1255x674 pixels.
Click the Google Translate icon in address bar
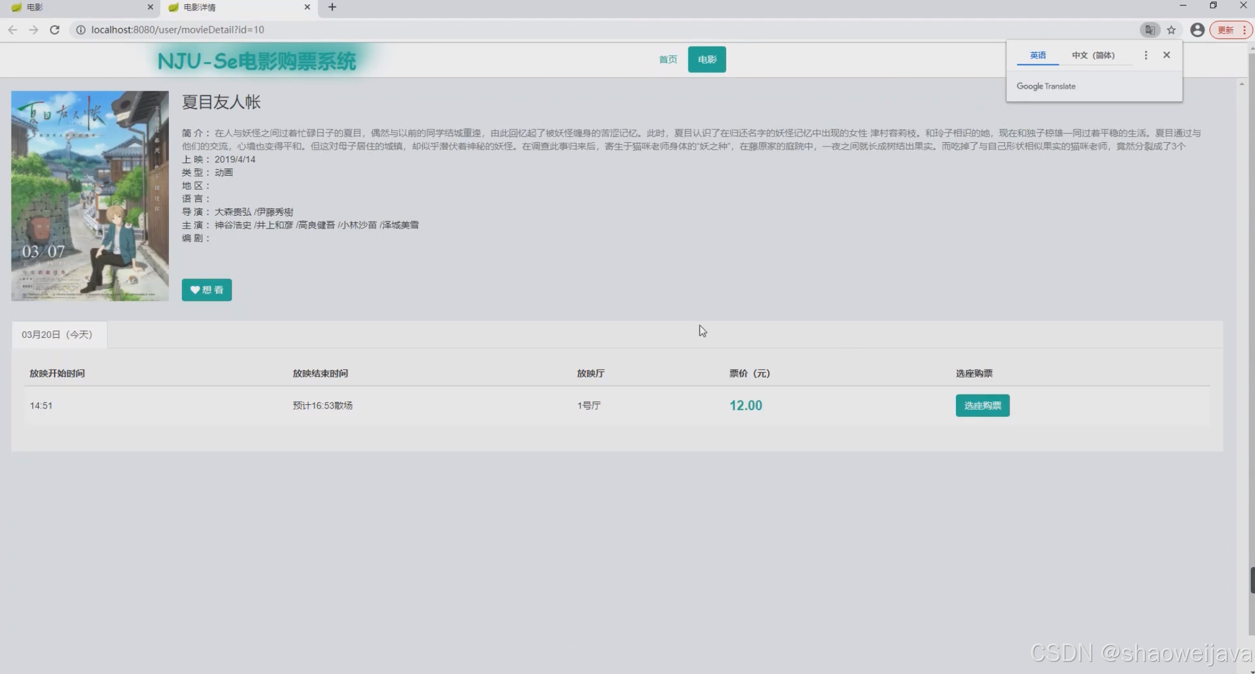tap(1149, 30)
